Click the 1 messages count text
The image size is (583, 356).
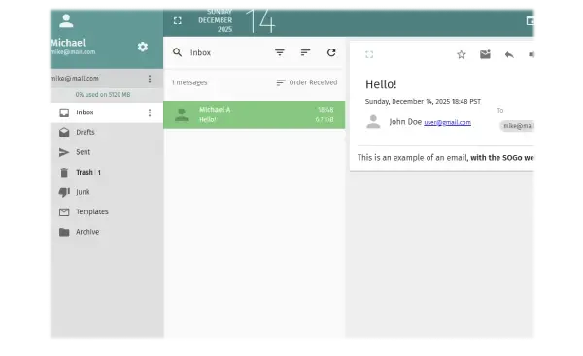click(189, 82)
